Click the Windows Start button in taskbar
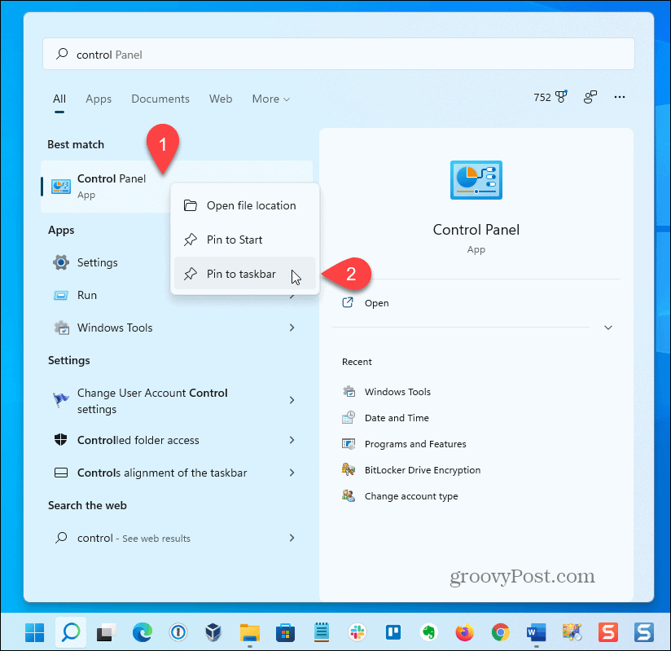This screenshot has height=651, width=671. click(x=35, y=631)
